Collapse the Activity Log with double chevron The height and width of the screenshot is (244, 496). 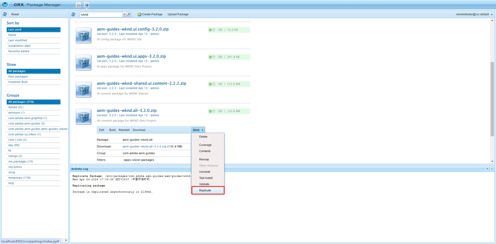[x=492, y=169]
